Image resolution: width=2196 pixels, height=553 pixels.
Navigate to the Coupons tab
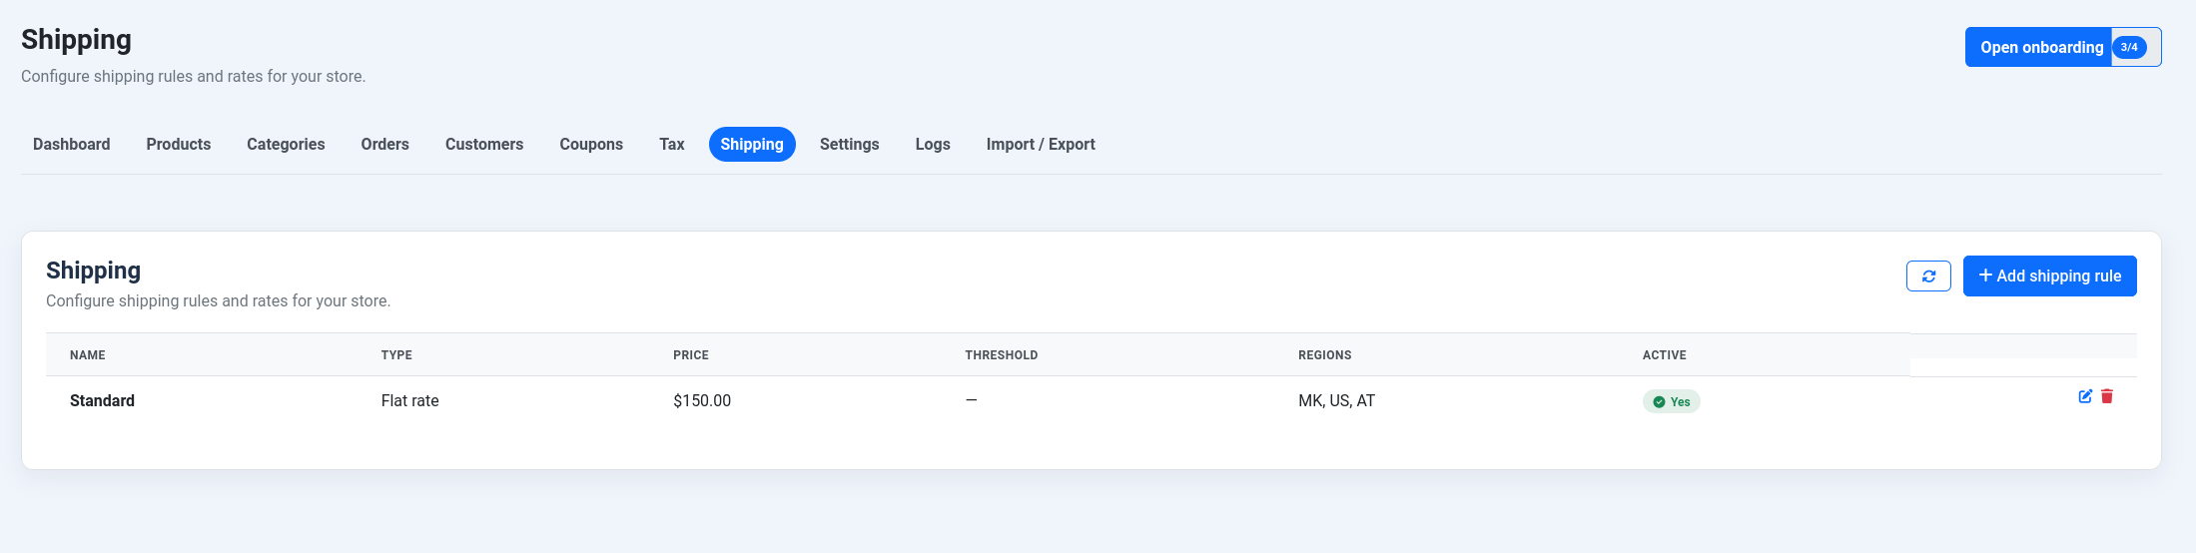(x=591, y=145)
